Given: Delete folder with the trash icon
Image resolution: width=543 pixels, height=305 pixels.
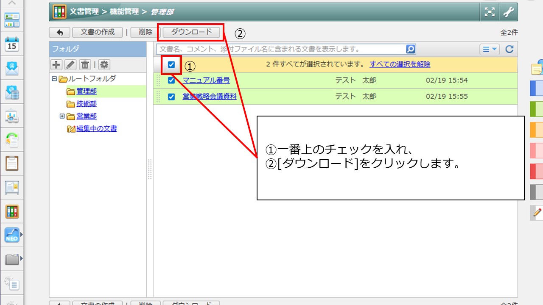Looking at the screenshot, I should pyautogui.click(x=85, y=65).
